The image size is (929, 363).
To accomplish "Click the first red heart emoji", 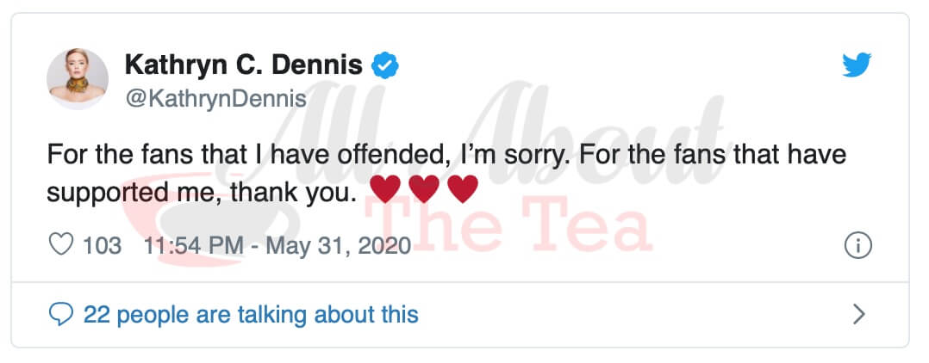I will pos(385,189).
